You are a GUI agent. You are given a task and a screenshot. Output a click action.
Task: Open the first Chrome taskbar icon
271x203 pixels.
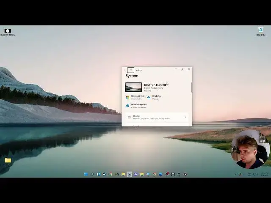click(x=111, y=174)
